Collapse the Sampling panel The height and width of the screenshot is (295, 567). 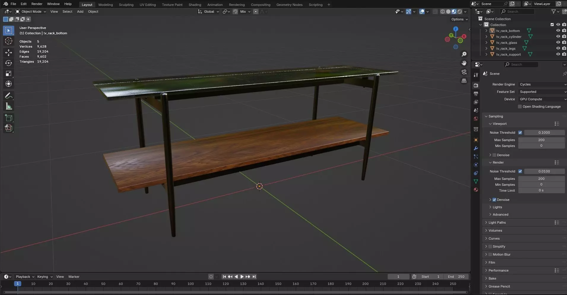495,116
